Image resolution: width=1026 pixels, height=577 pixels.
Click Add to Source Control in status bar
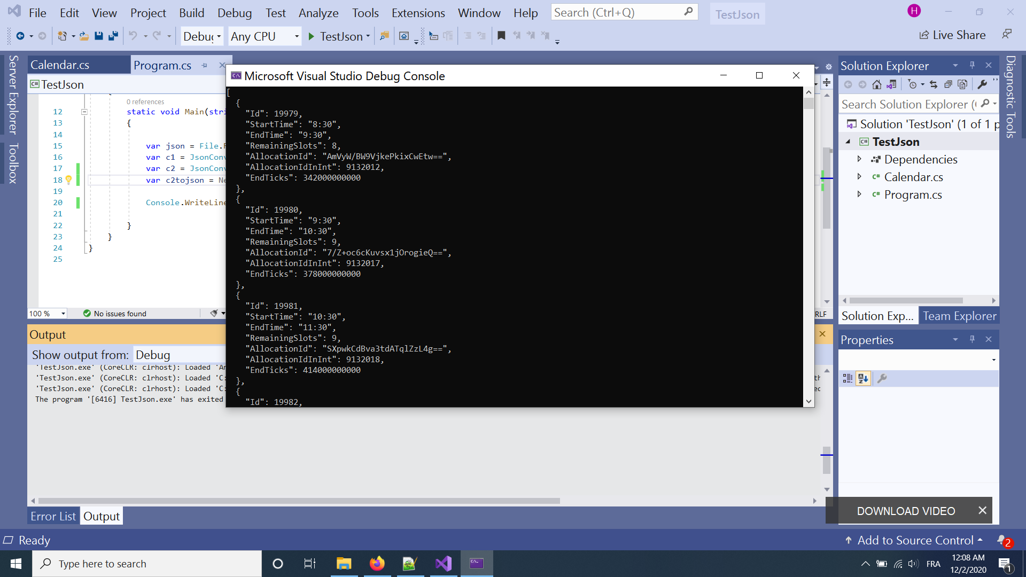[914, 540]
